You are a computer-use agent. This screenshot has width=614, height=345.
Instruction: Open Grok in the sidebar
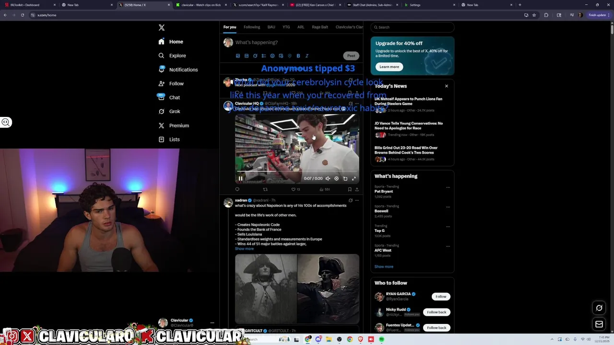(169, 111)
